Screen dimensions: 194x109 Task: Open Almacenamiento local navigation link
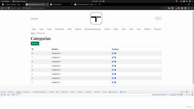[93, 29]
